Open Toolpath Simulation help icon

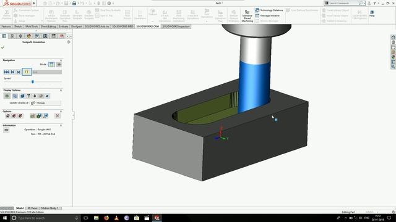[x=69, y=42]
